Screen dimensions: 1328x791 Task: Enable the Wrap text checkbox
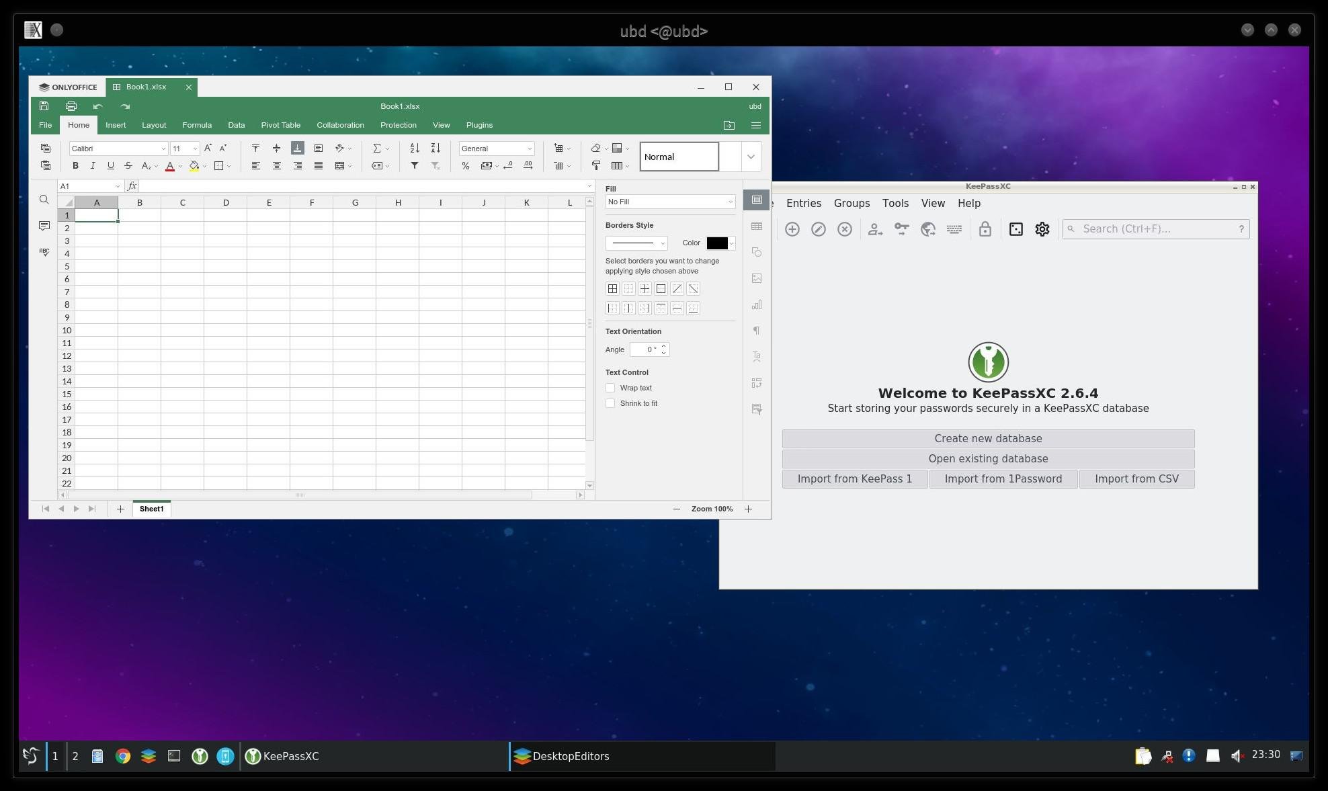coord(610,388)
